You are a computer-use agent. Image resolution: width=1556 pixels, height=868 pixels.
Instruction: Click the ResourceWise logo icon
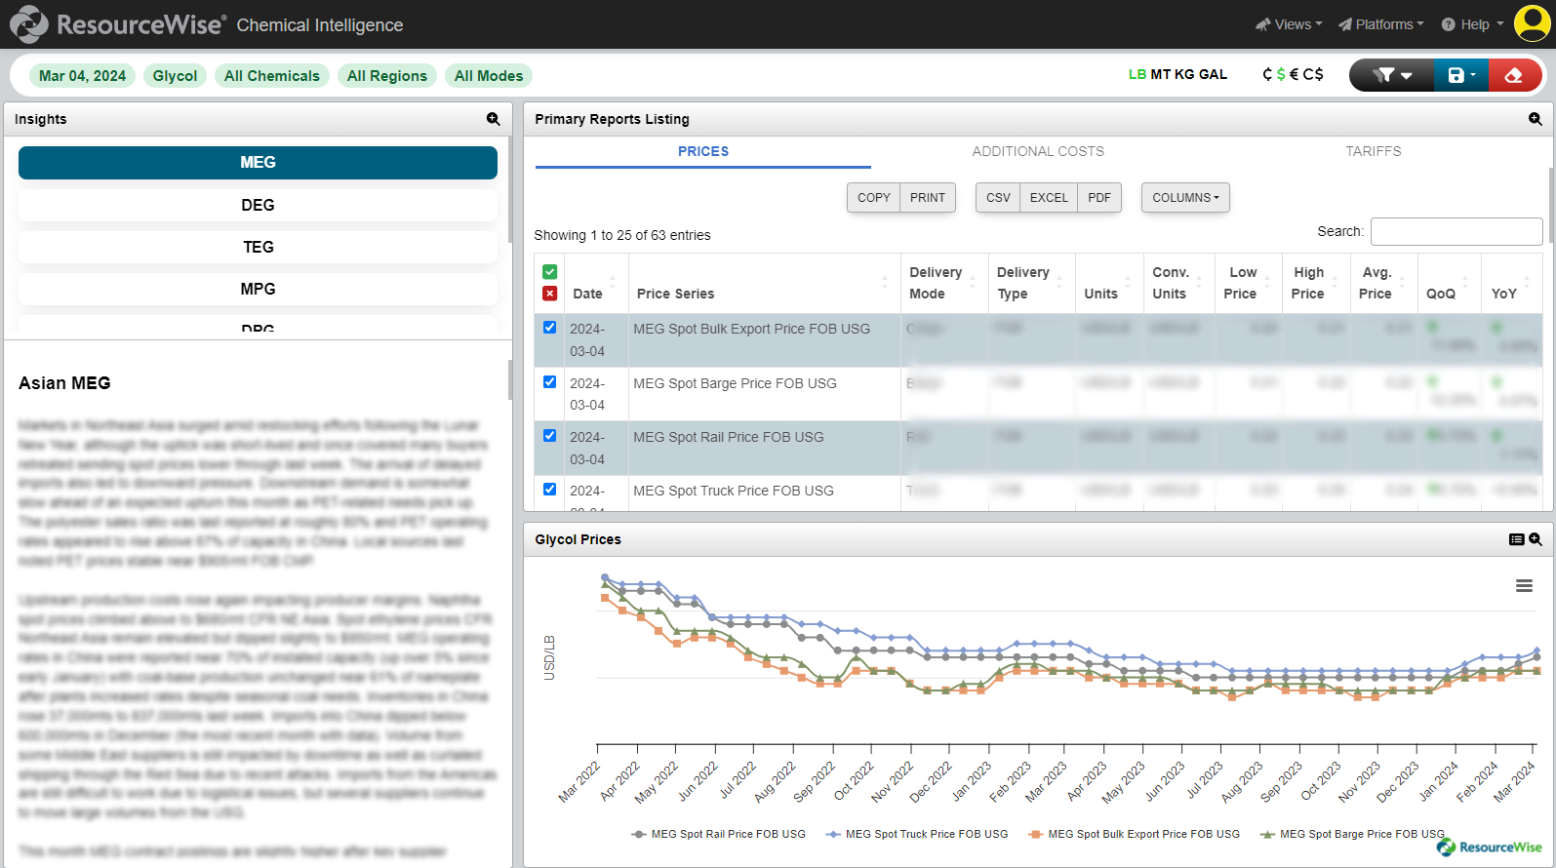point(28,24)
